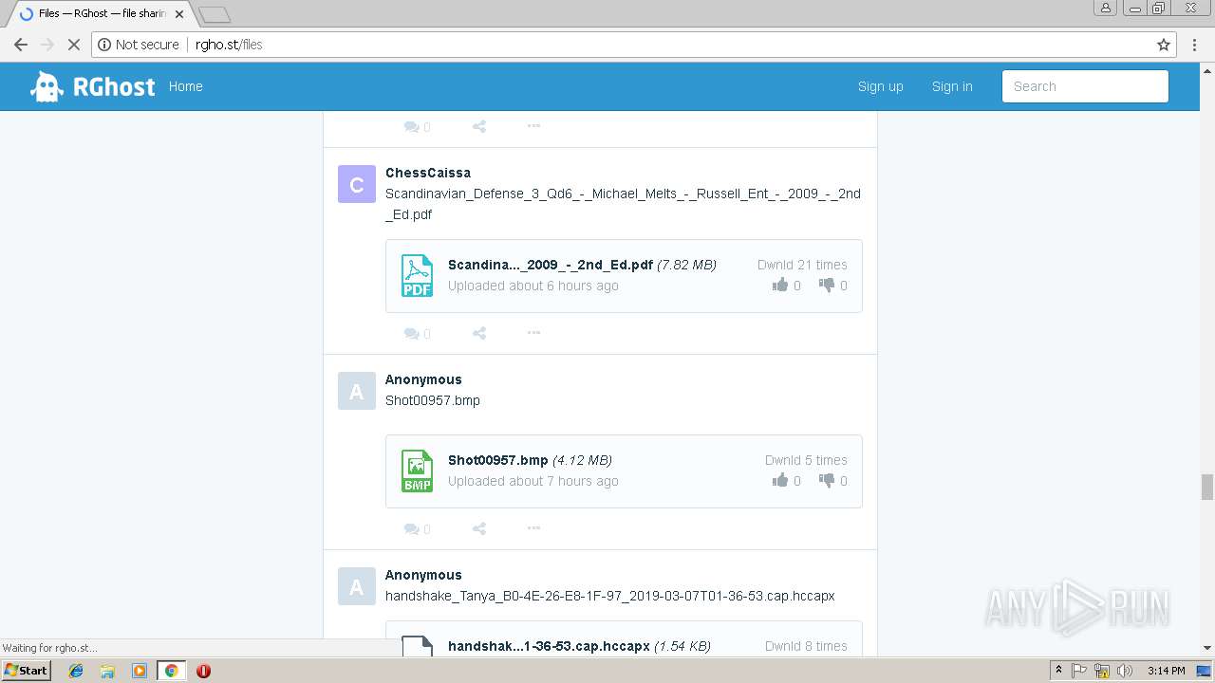This screenshot has height=683, width=1215.
Task: Click the clock showing 3:14 PM
Action: pyautogui.click(x=1167, y=671)
